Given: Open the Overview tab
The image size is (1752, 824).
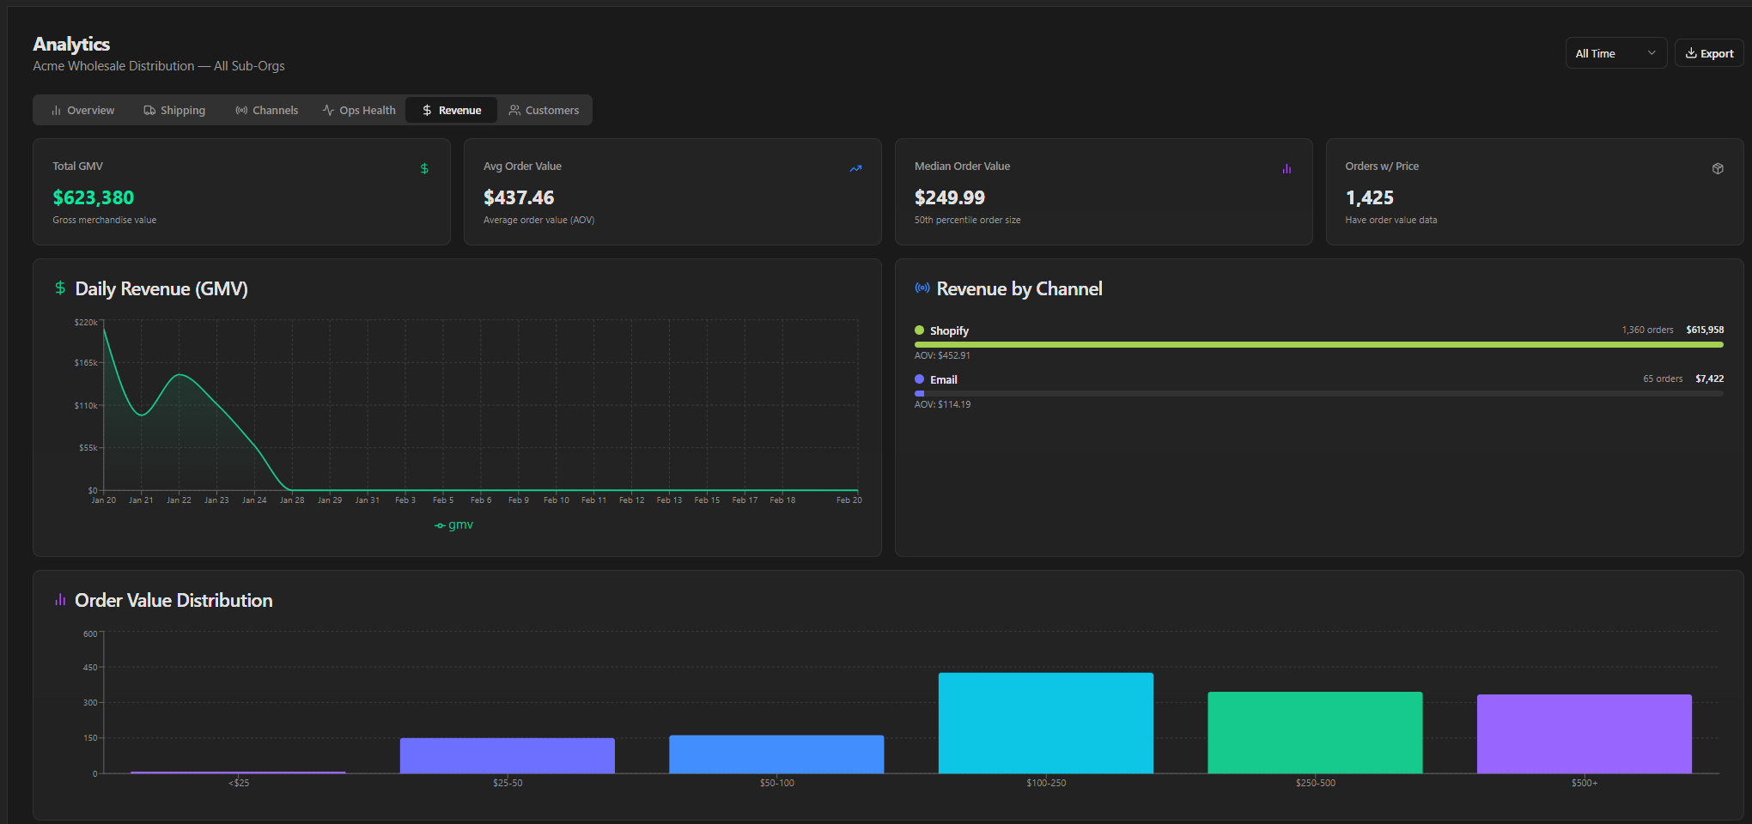Looking at the screenshot, I should (x=82, y=110).
